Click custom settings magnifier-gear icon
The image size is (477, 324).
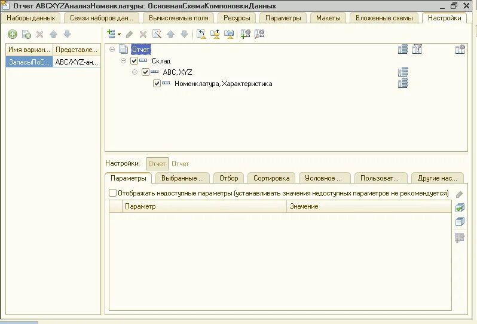[259, 33]
